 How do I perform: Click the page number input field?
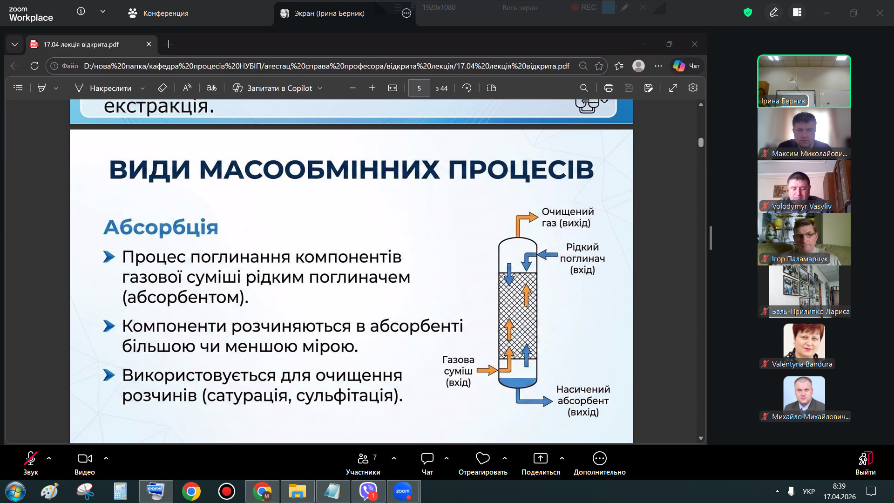tap(419, 88)
